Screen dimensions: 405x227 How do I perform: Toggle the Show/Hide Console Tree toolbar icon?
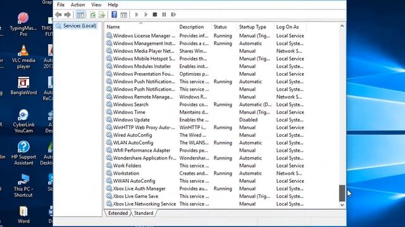click(80, 15)
